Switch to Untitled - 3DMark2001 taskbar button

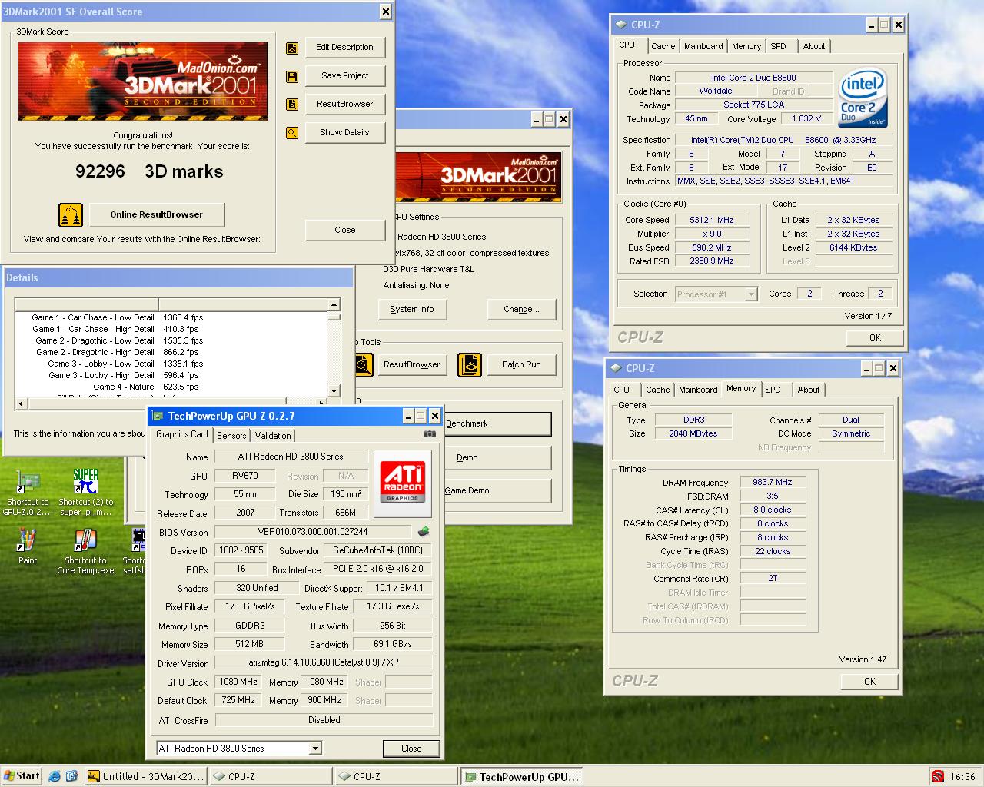[x=146, y=776]
